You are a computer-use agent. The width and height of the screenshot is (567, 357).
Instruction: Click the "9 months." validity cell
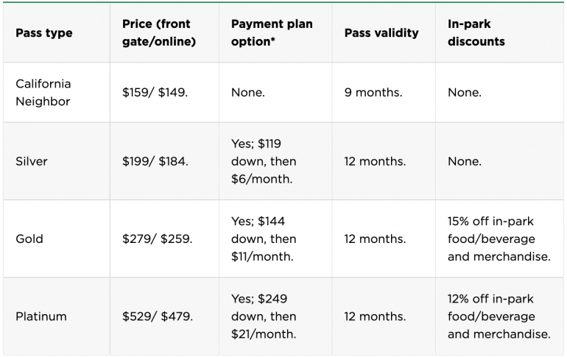pyautogui.click(x=373, y=93)
